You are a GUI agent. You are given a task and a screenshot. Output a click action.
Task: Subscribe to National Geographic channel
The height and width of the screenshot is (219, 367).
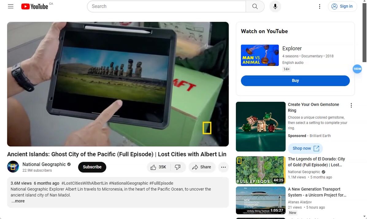pyautogui.click(x=92, y=167)
